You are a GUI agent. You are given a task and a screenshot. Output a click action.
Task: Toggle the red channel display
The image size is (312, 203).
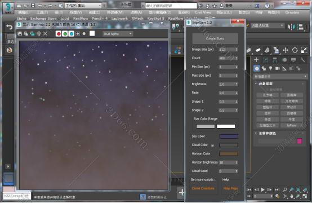coord(59,34)
